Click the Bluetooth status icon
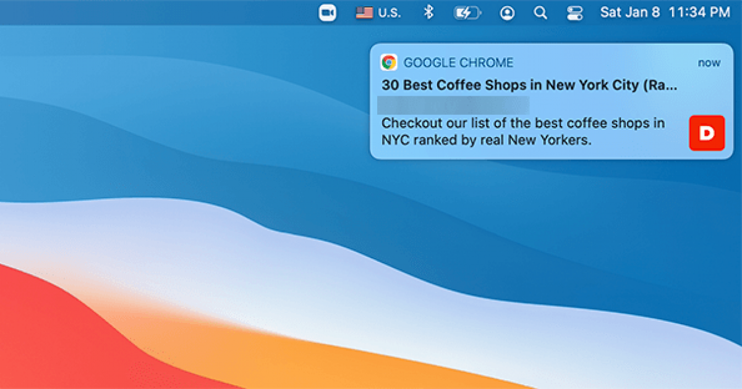This screenshot has width=742, height=389. point(428,12)
